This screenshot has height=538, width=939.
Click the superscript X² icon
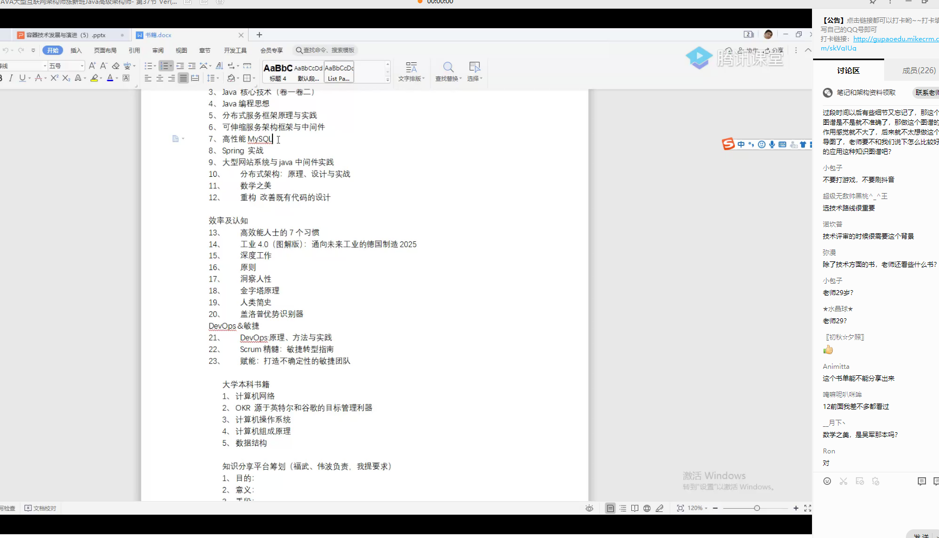coord(54,78)
